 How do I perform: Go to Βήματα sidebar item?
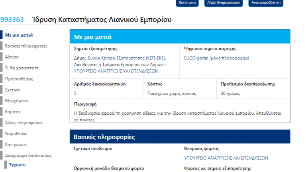pos(12,112)
